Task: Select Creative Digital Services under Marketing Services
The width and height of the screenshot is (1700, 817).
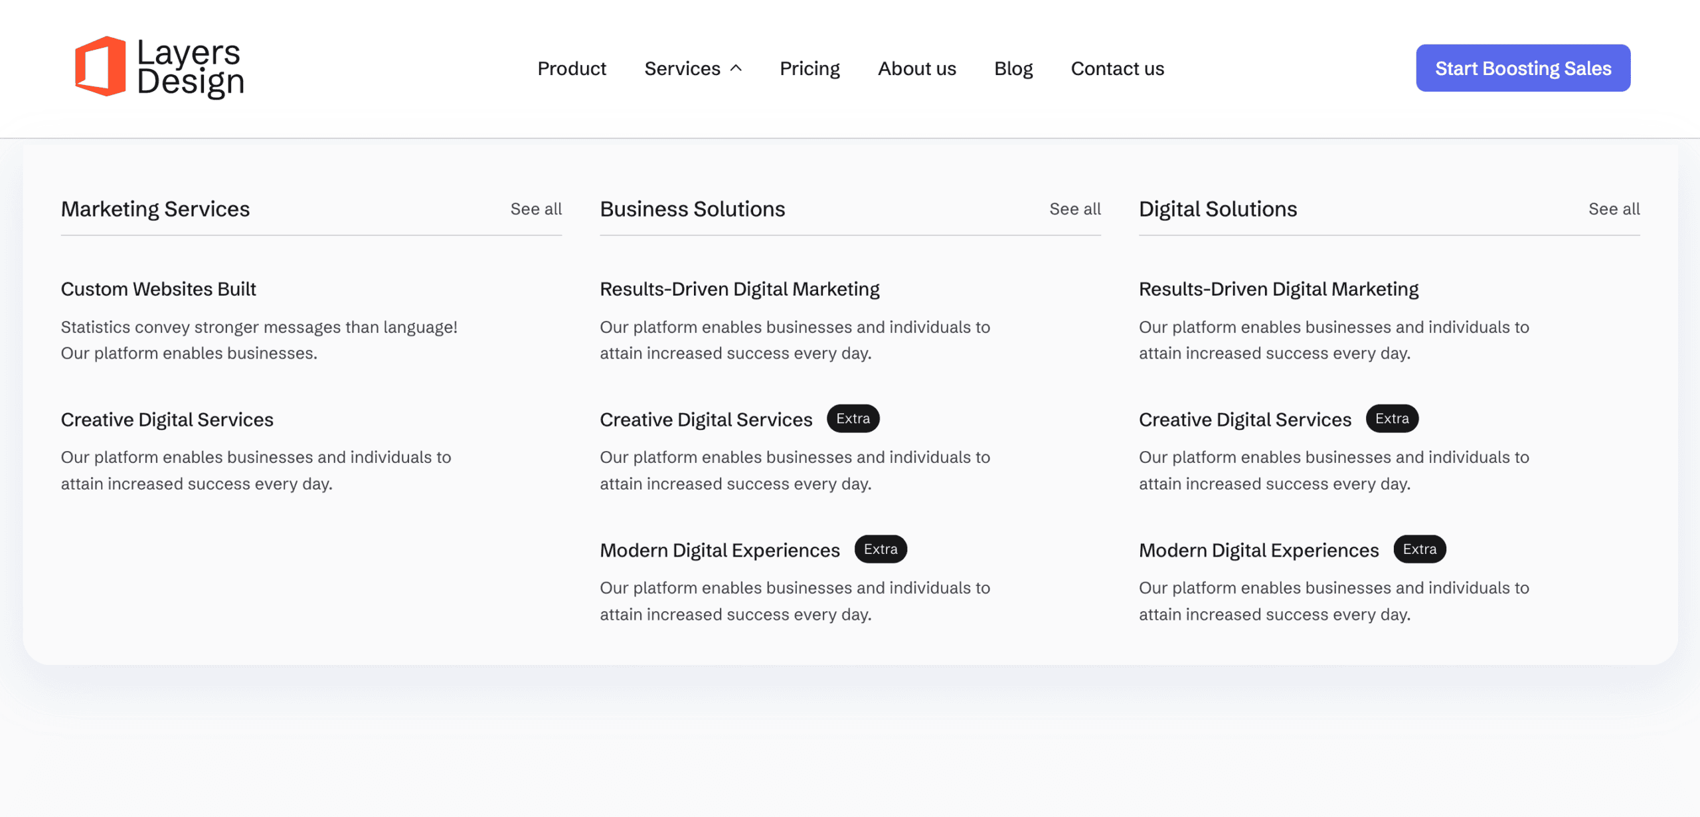Action: [167, 420]
